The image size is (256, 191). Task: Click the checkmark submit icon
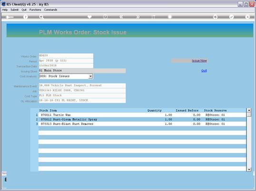click(231, 17)
